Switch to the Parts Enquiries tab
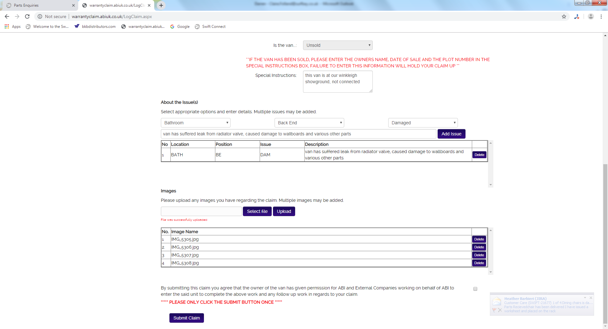Image resolution: width=608 pixels, height=329 pixels. pyautogui.click(x=38, y=5)
